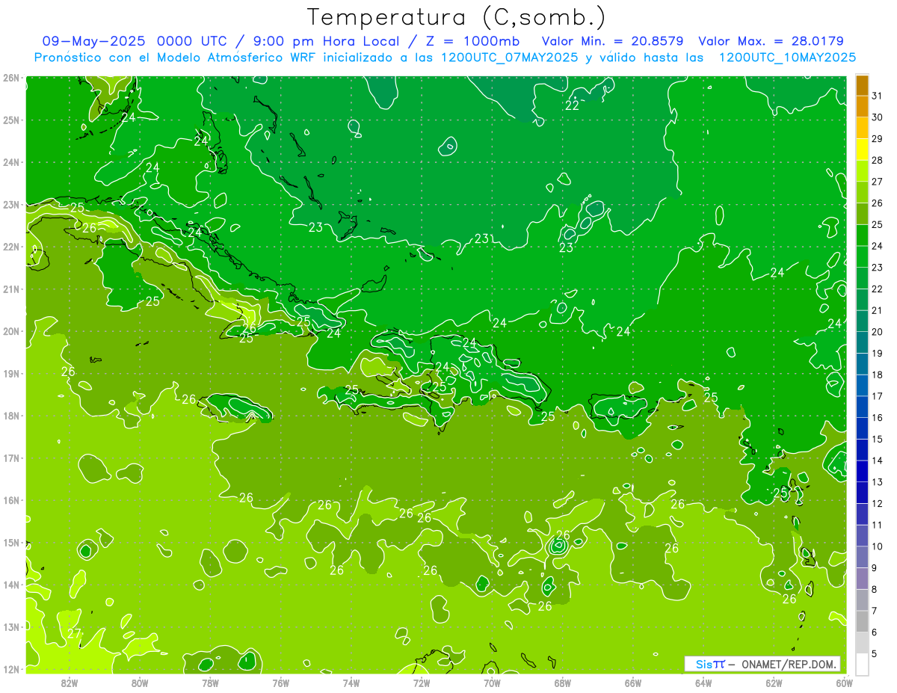Click the legend scale value '18'

877,375
